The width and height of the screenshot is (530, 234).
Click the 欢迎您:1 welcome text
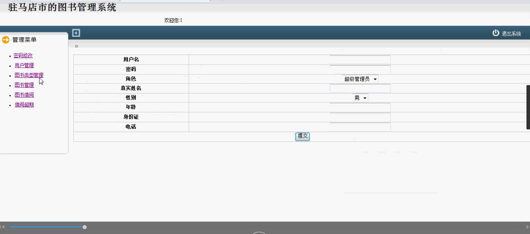[x=173, y=20]
